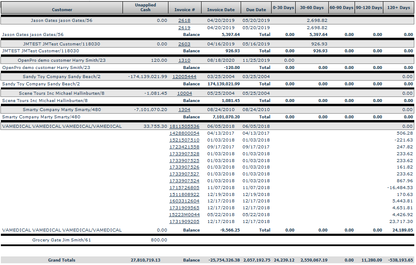Select invoice link 1428800054
This screenshot has height=265, width=416.
click(x=184, y=133)
